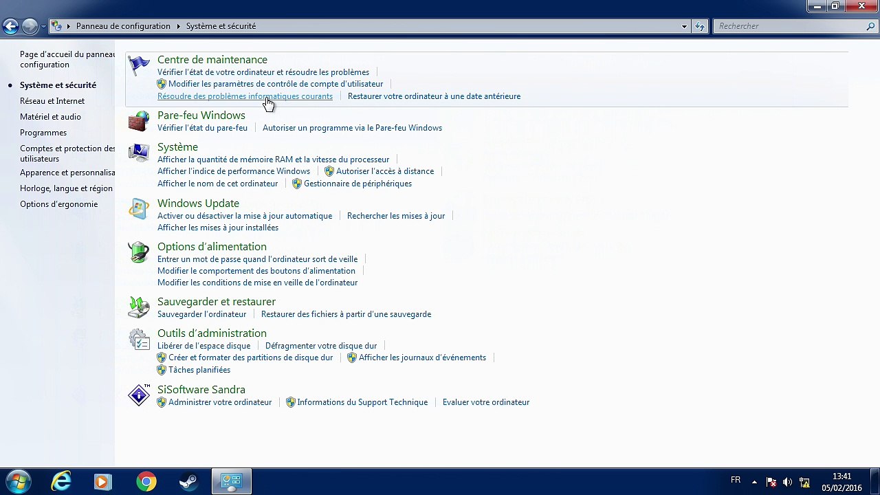Click Libérer de l'espace disque

pos(203,346)
